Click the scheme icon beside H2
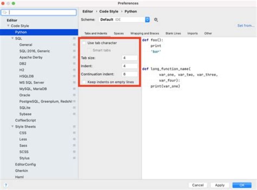Screen dimensions: 257x190 tap(74, 70)
